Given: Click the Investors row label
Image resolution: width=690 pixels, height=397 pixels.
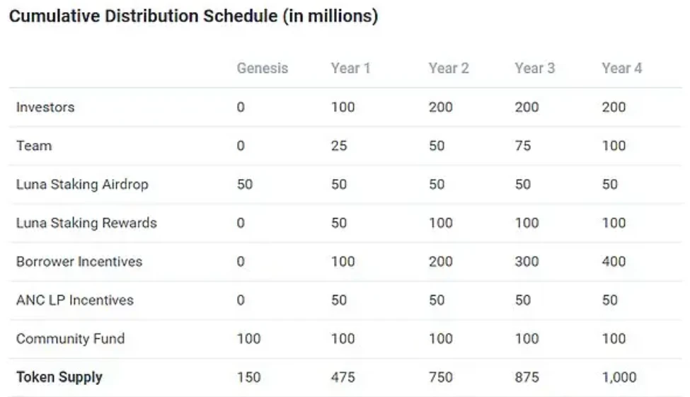Looking at the screenshot, I should click(x=45, y=108).
